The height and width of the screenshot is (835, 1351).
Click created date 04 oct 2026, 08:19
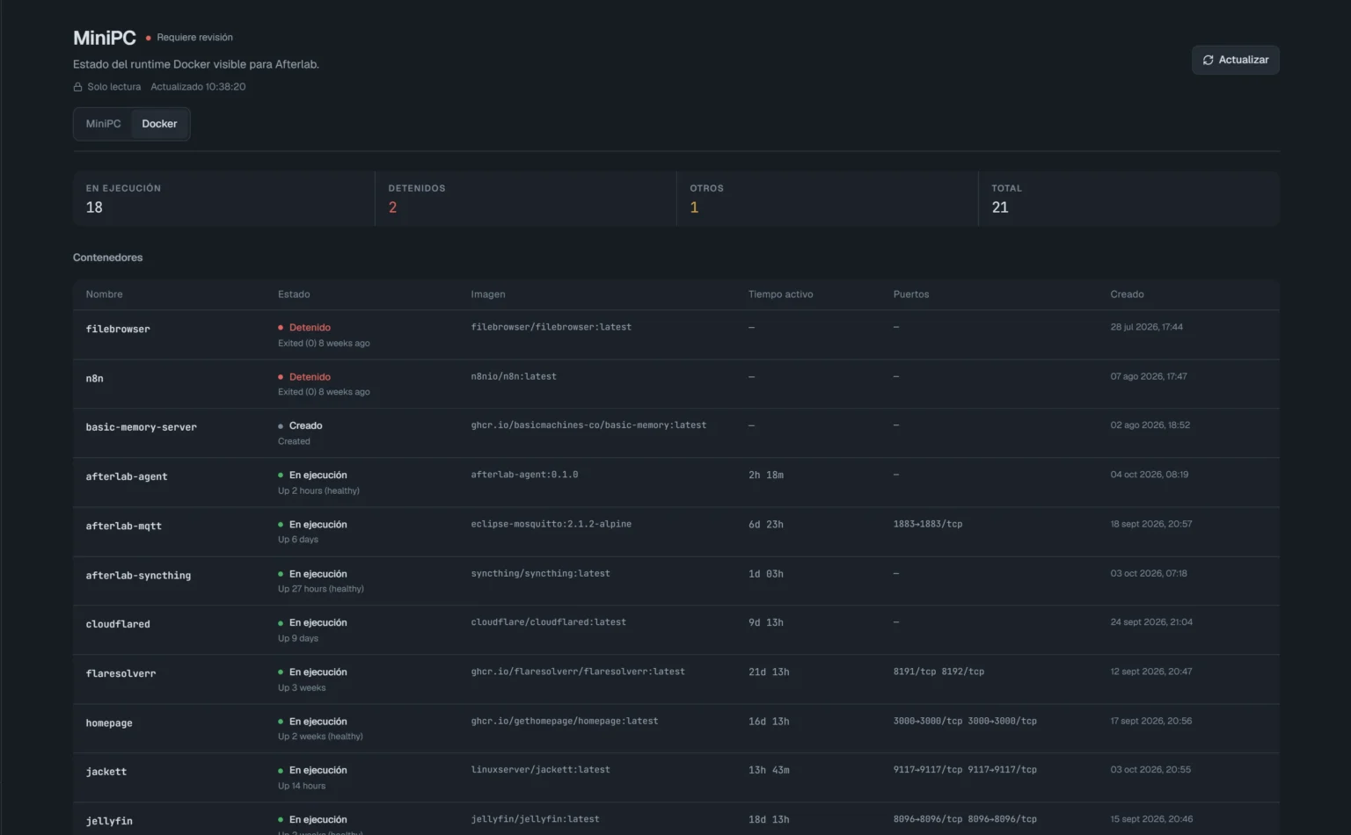(x=1149, y=475)
